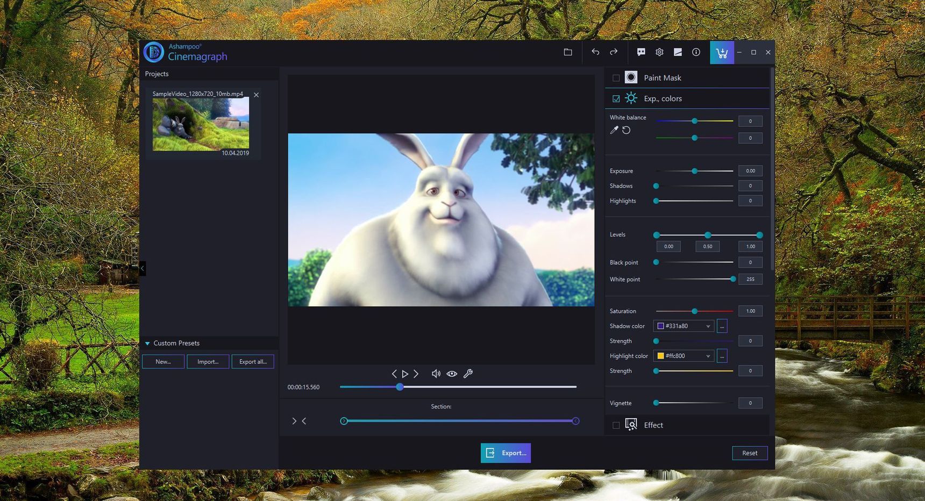925x501 pixels.
Task: Click the Export... button
Action: point(506,453)
